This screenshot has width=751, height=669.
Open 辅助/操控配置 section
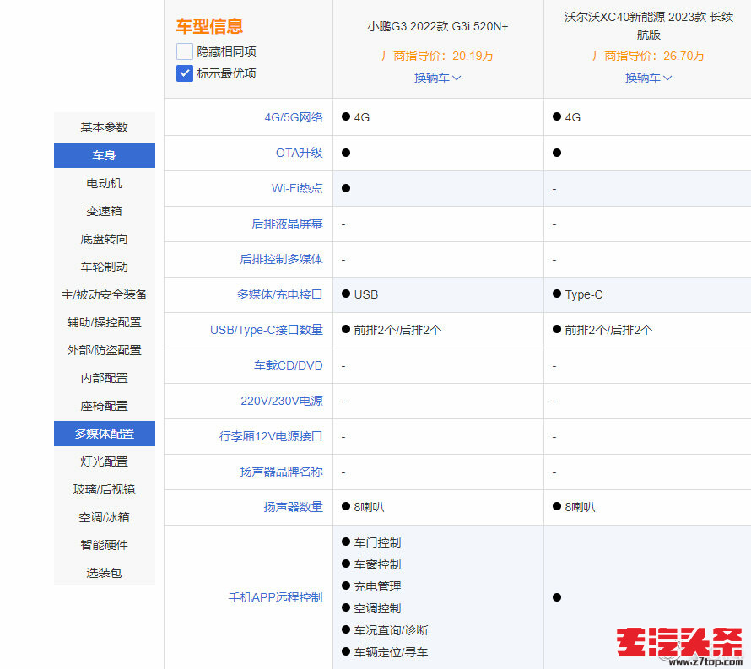click(105, 322)
